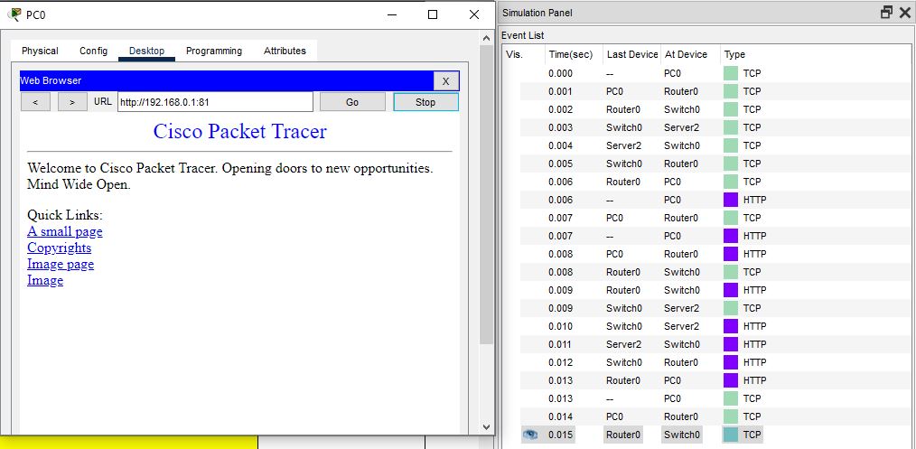Close the Web Browser with X button

point(446,81)
